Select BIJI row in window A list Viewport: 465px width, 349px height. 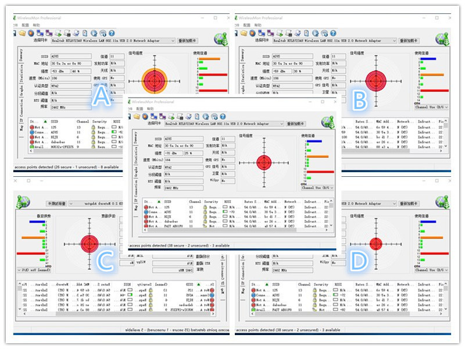(x=76, y=137)
